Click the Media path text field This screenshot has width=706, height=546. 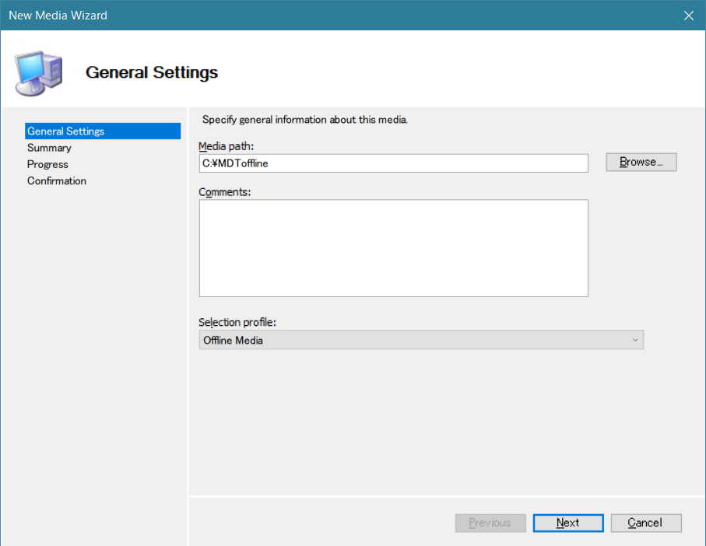394,163
